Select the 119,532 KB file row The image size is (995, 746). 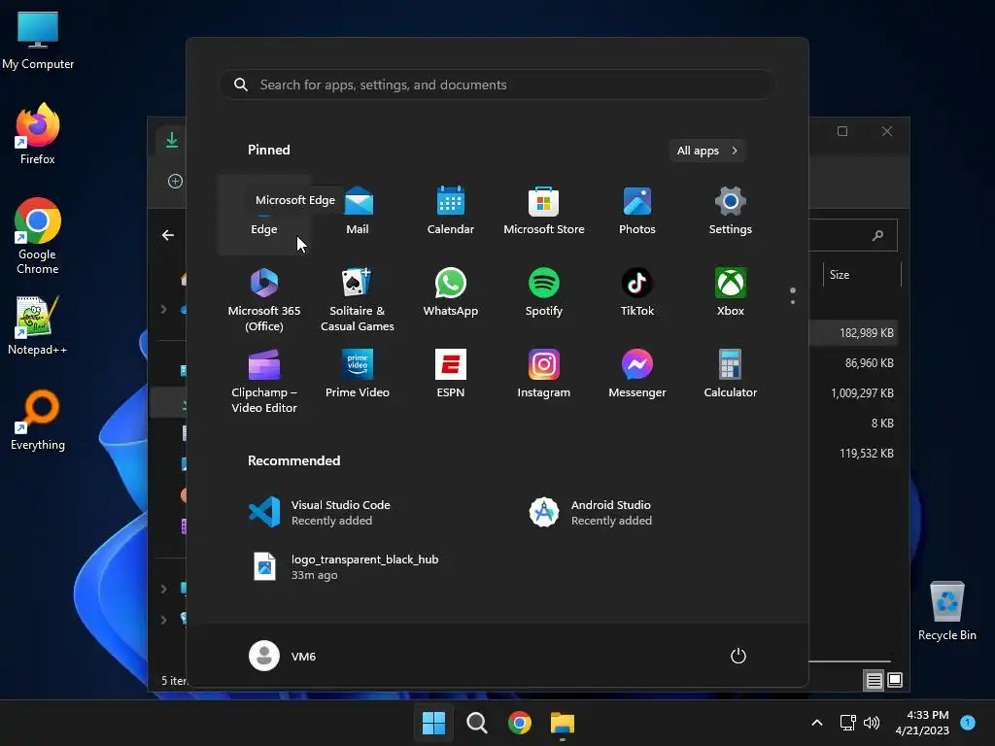pyautogui.click(x=853, y=454)
